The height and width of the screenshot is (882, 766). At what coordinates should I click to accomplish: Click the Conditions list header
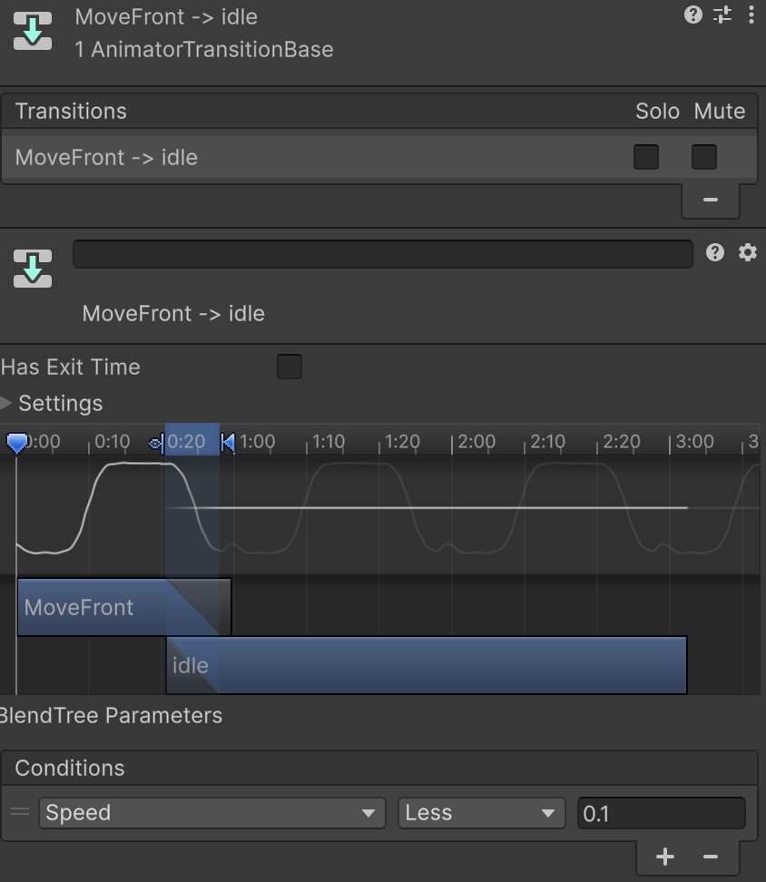point(379,769)
